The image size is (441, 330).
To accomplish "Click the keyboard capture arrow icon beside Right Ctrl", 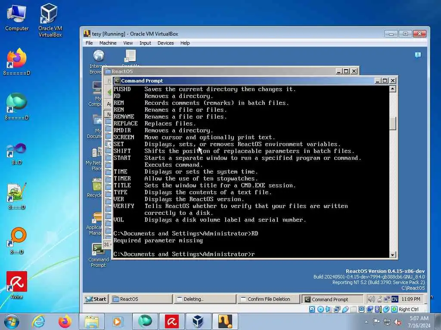I will (394, 309).
